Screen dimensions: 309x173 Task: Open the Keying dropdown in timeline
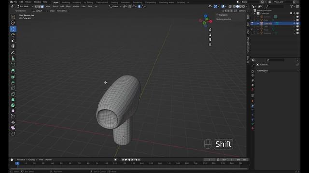[x=33, y=160]
